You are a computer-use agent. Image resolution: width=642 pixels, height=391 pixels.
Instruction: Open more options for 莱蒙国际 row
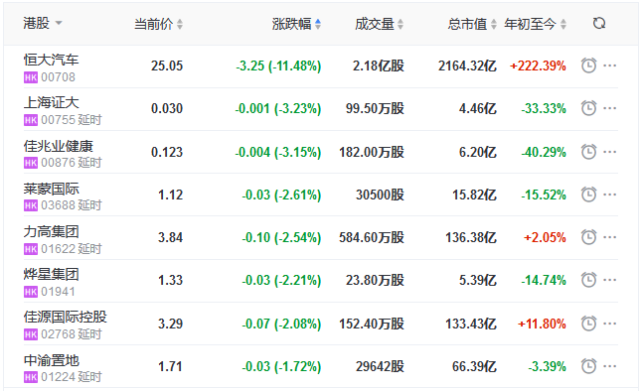click(x=609, y=195)
